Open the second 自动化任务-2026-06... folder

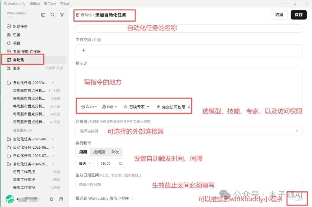point(31,147)
